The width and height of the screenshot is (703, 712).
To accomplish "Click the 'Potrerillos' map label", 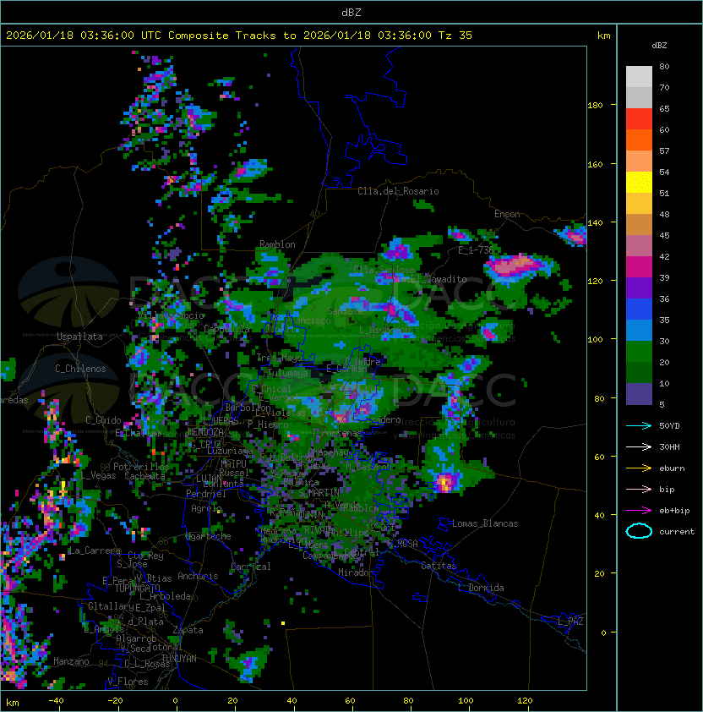I will (x=141, y=467).
